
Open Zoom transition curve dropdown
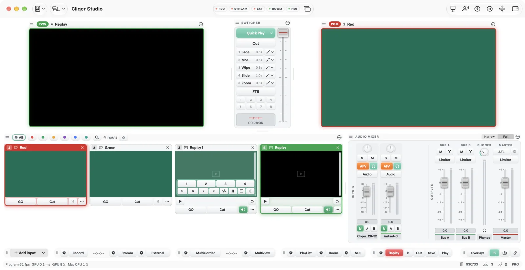pos(270,83)
